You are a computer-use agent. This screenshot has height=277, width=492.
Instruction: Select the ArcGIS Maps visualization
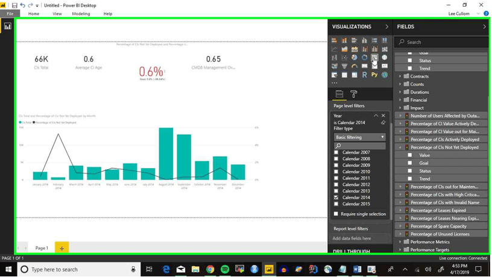(385, 75)
